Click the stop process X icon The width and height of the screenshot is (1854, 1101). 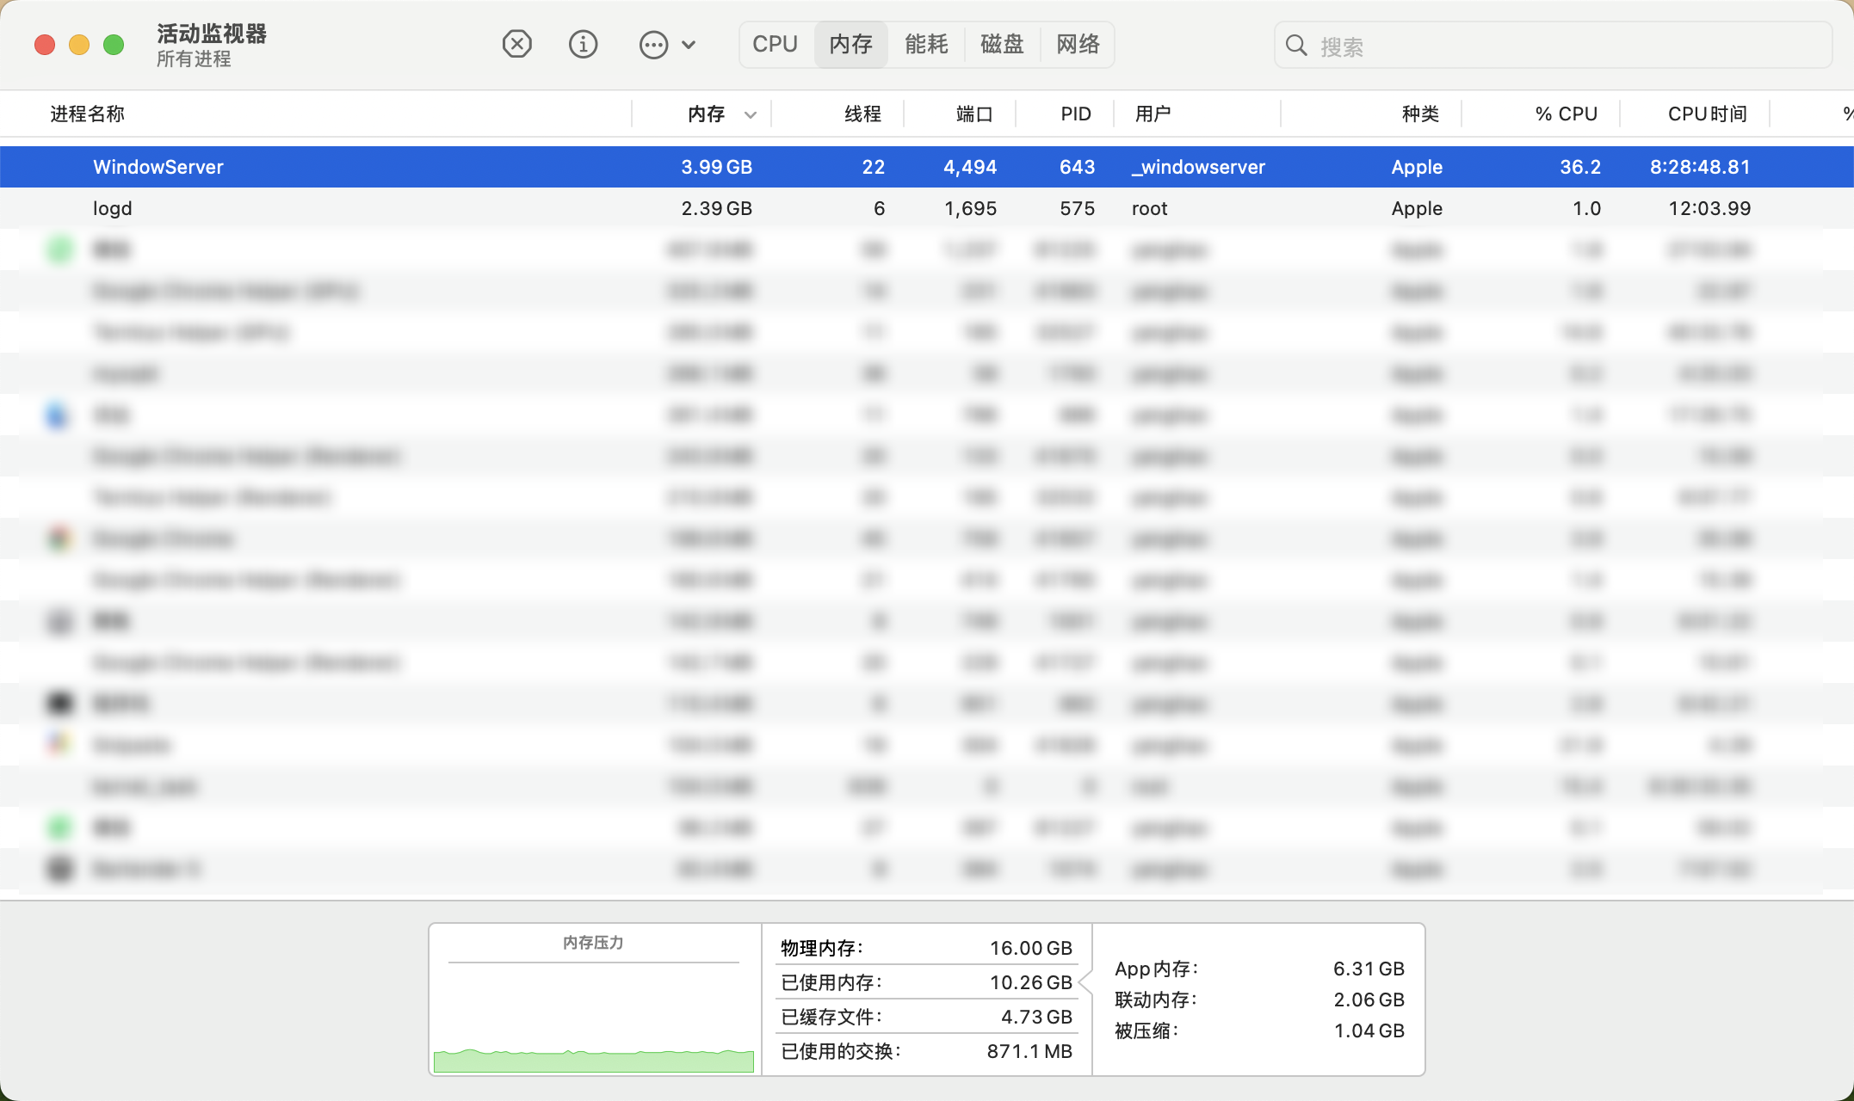coord(516,44)
